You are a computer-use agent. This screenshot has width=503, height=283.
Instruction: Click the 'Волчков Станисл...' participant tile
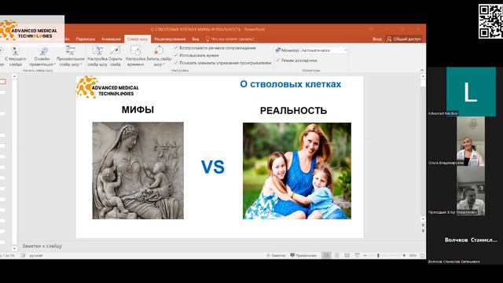coord(471,240)
